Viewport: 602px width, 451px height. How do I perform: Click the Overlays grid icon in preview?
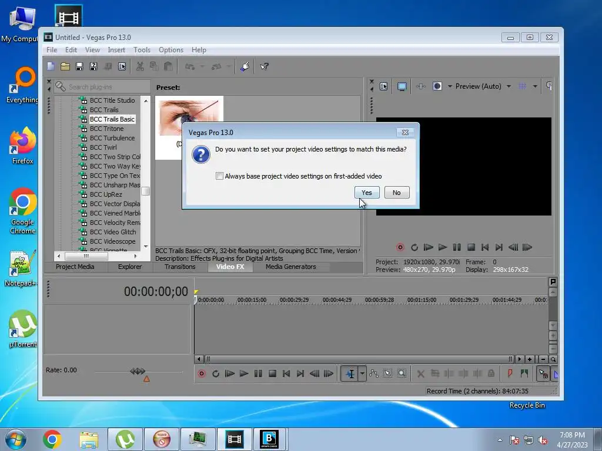(523, 86)
